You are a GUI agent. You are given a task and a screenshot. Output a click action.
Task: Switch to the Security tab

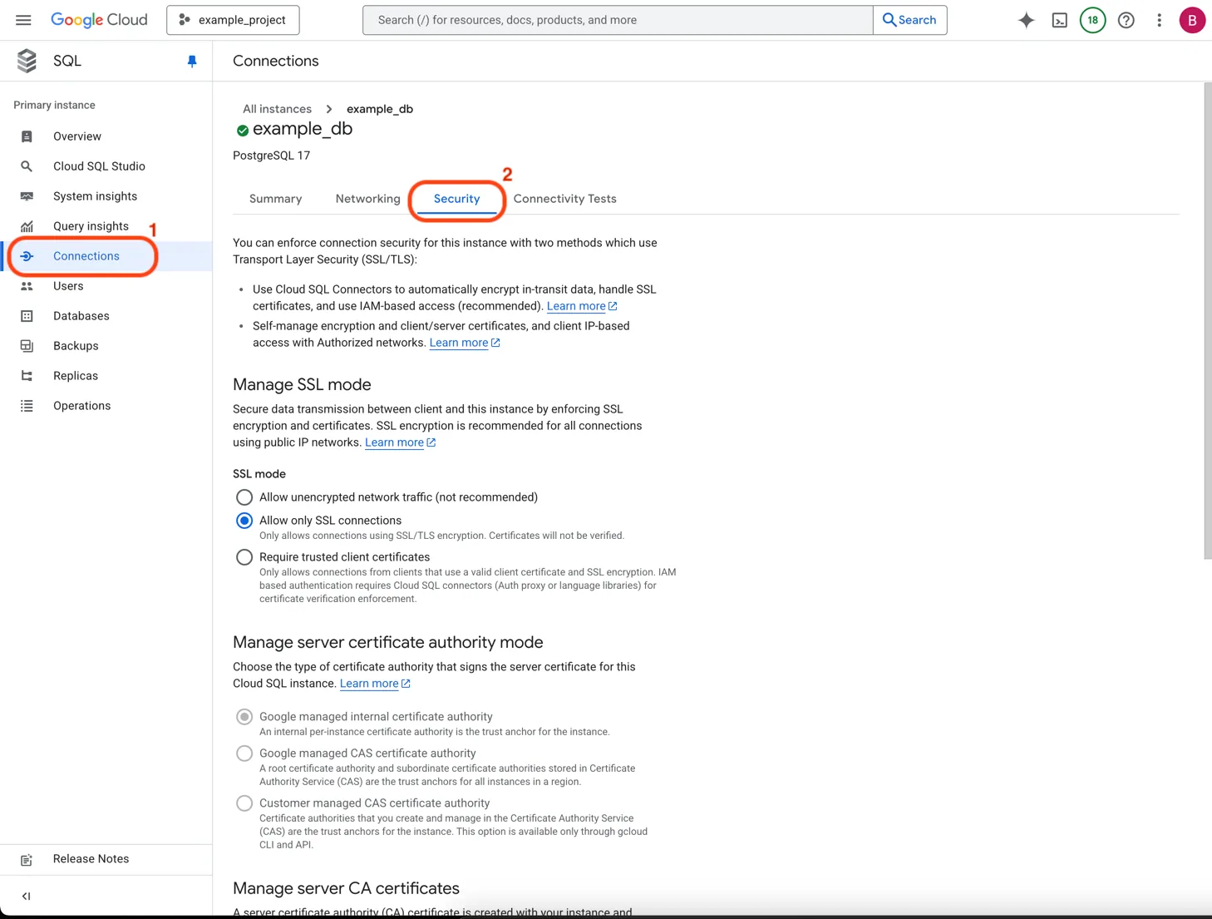tap(457, 199)
